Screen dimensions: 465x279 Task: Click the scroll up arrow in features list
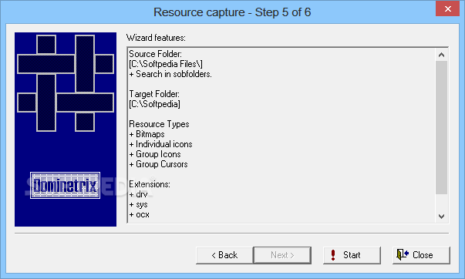coord(441,55)
